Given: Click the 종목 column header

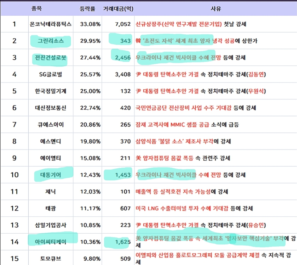Looking at the screenshot, I should [37, 9].
